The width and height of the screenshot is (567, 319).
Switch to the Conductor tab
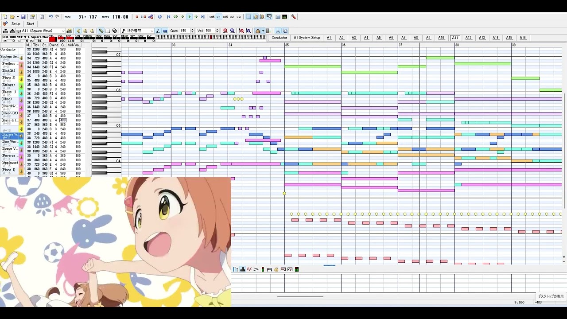279,38
